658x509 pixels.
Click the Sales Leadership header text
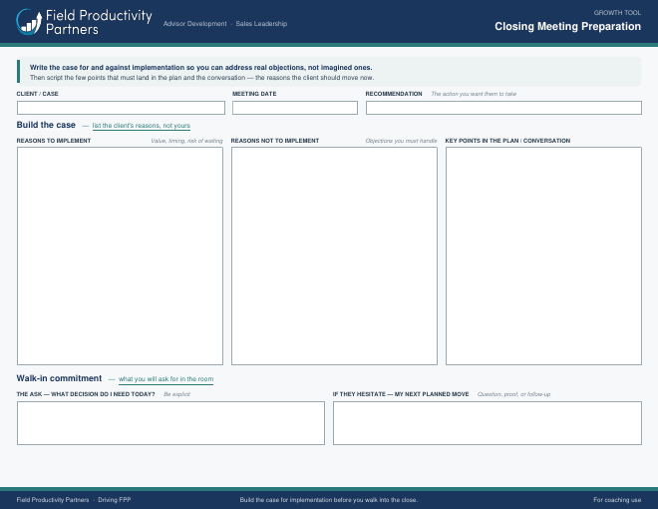(261, 24)
